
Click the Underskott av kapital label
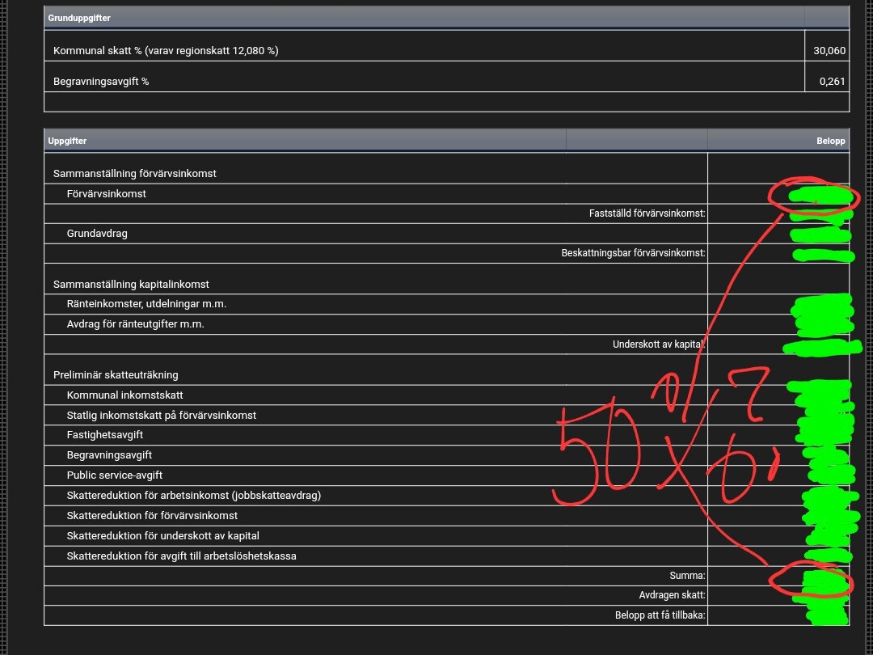(x=658, y=344)
